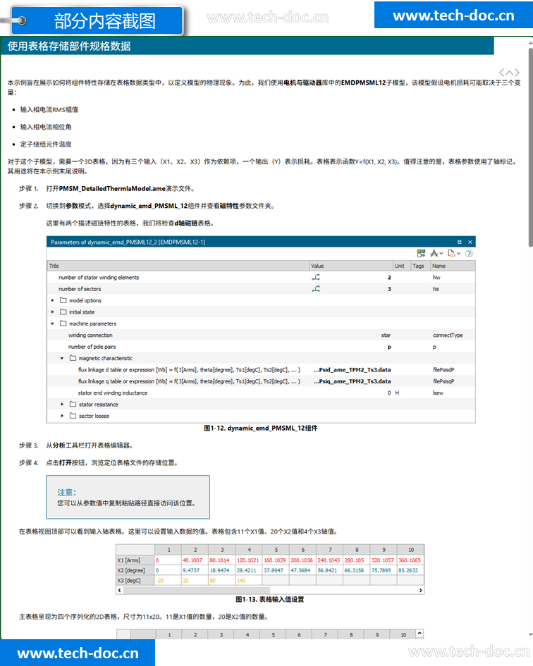
Task: Maximize the Parameters dialog window
Action: (x=459, y=242)
